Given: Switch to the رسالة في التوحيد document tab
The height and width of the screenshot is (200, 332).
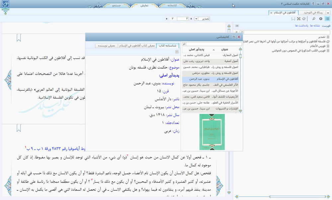Looking at the screenshot, I should tap(313, 13).
